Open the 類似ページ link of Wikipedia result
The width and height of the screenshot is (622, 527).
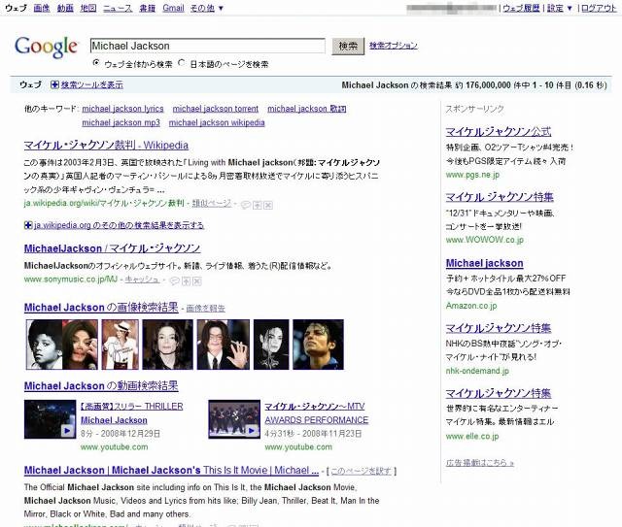pyautogui.click(x=212, y=203)
